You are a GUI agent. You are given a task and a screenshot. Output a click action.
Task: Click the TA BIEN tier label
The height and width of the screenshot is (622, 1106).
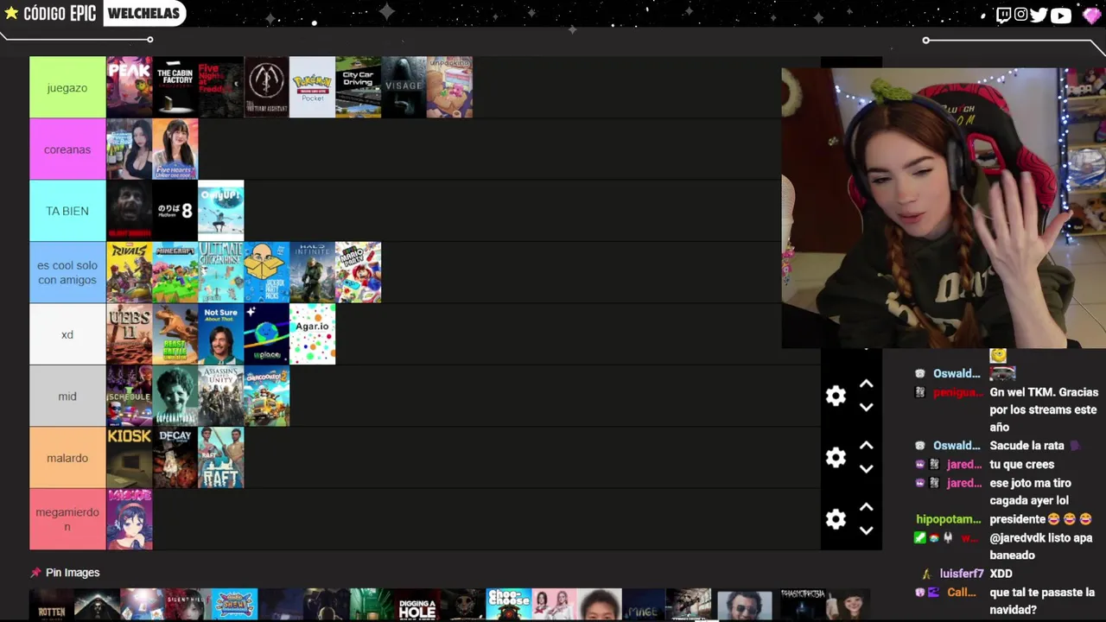pyautogui.click(x=67, y=211)
